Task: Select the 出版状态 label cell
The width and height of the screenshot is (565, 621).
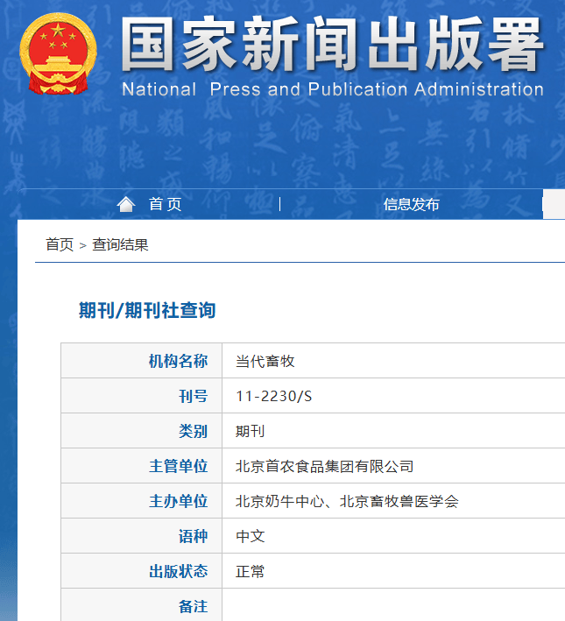Action: 141,571
